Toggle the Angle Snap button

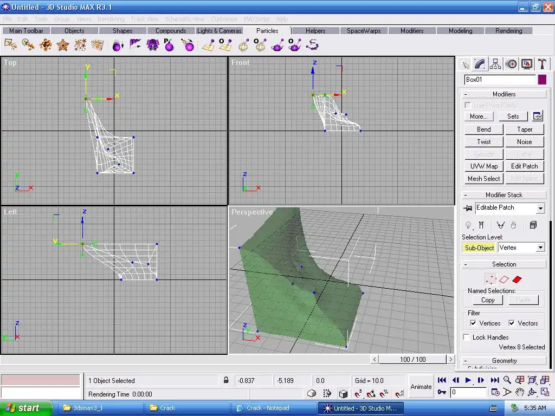tap(371, 393)
